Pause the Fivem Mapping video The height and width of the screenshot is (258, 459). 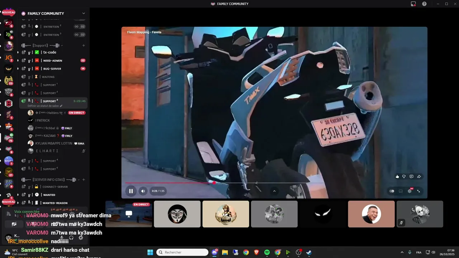point(131,191)
